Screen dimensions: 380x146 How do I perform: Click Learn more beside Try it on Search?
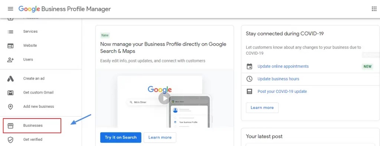(x=160, y=137)
